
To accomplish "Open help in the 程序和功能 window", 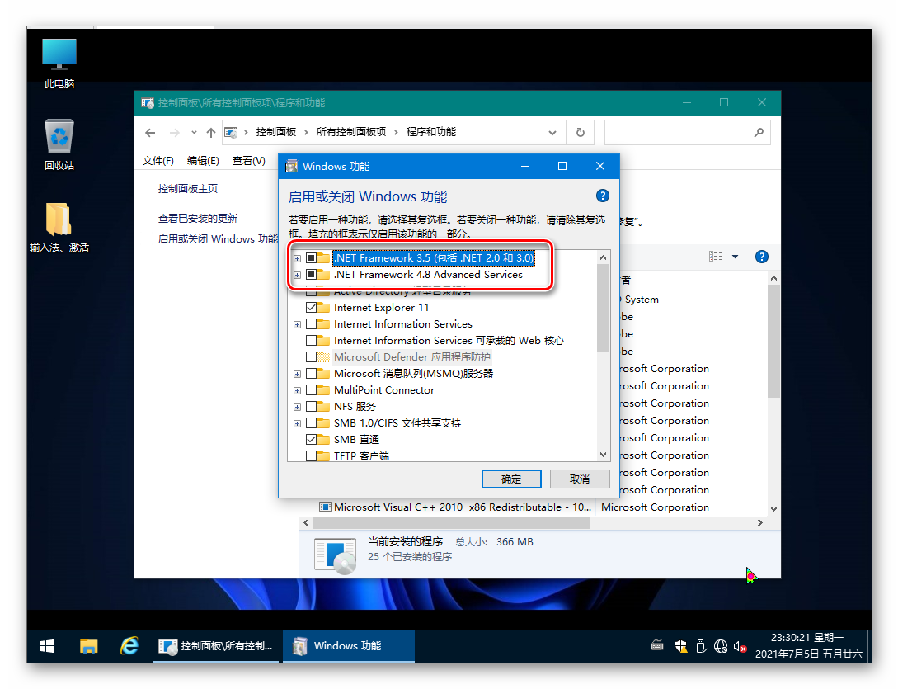I will pos(762,257).
